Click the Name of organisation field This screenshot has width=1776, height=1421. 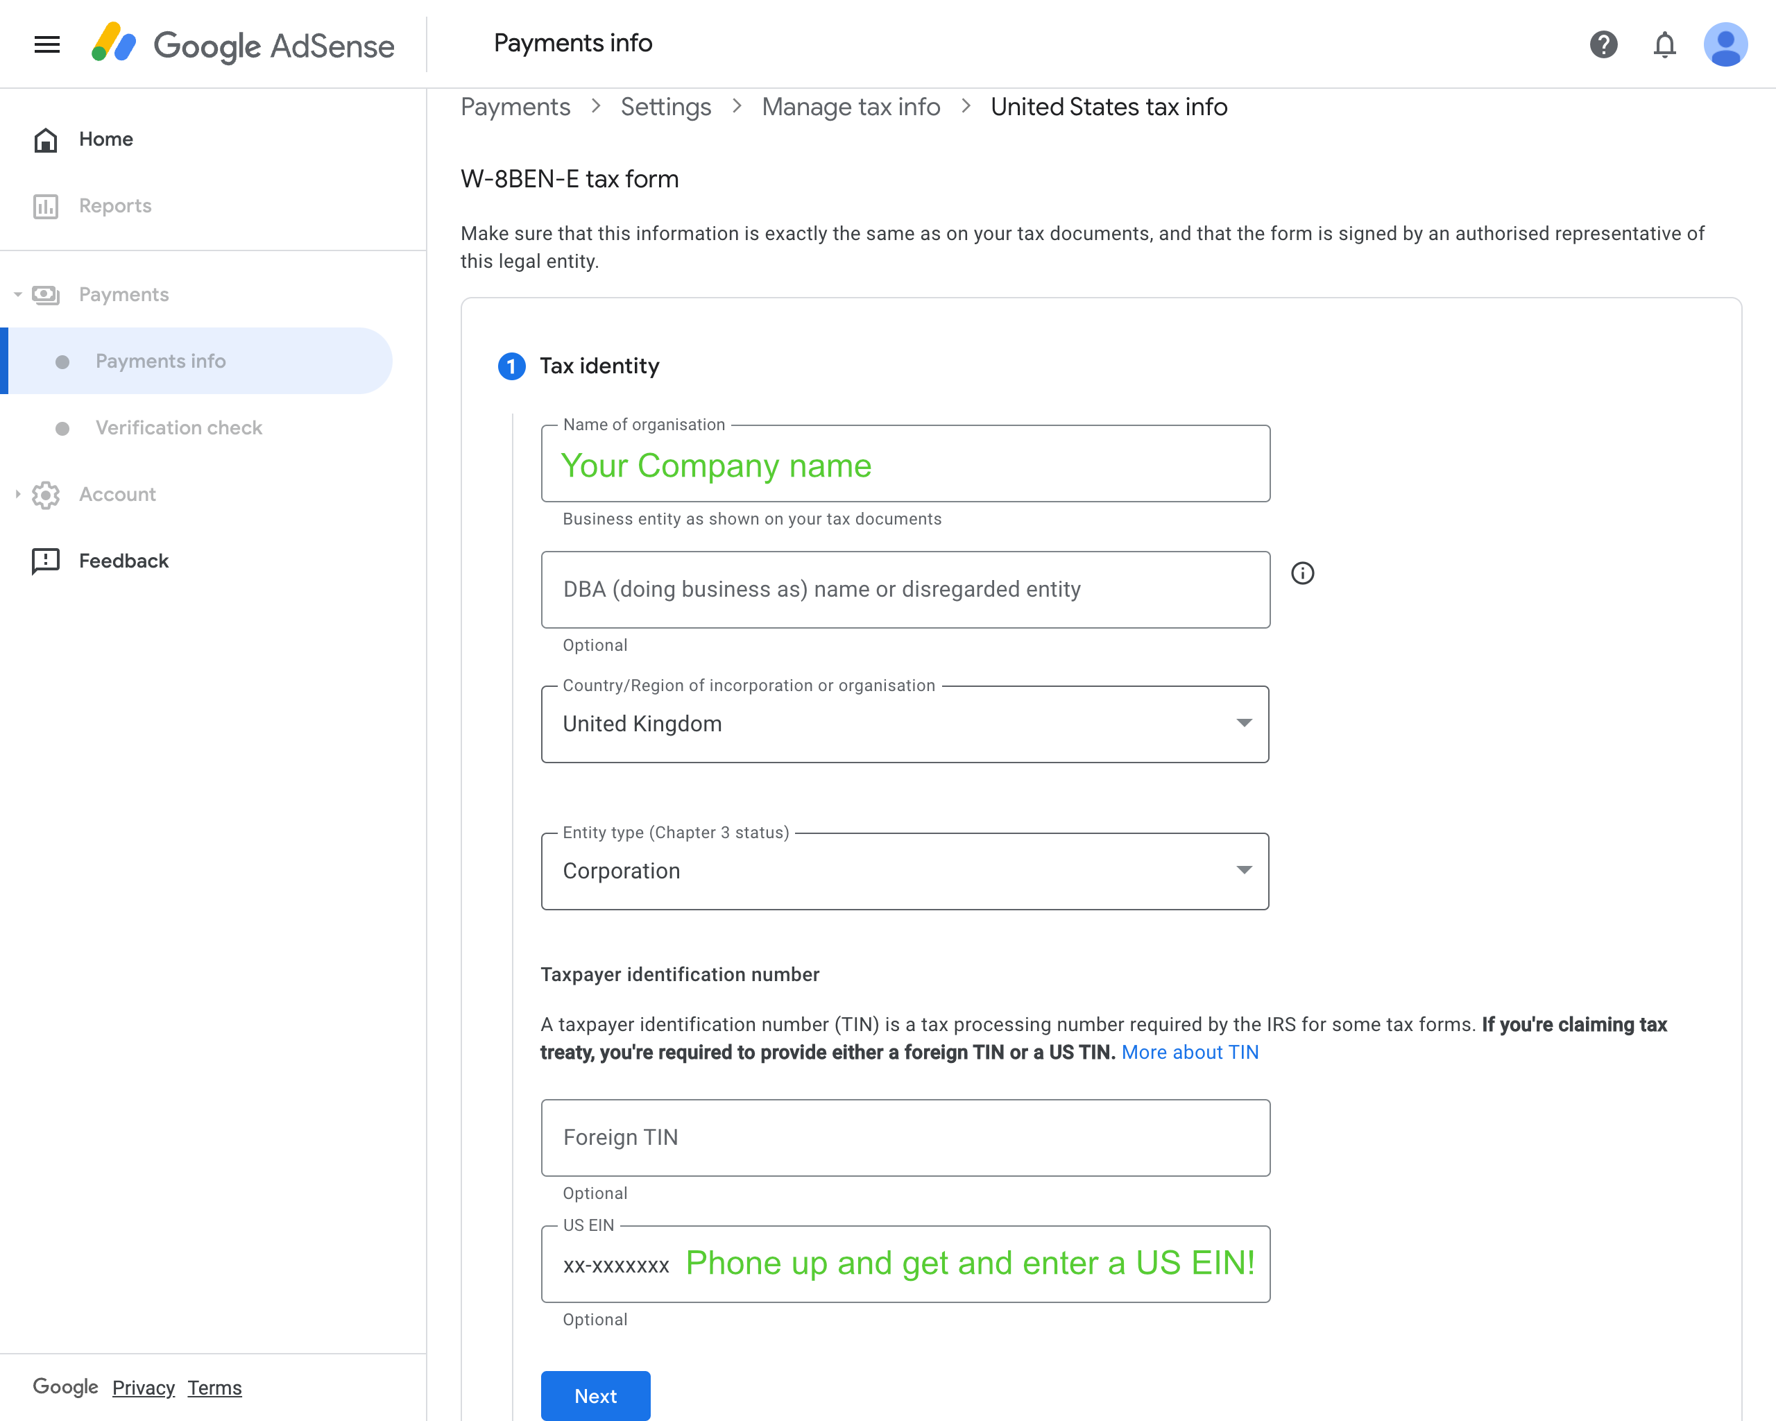click(905, 466)
